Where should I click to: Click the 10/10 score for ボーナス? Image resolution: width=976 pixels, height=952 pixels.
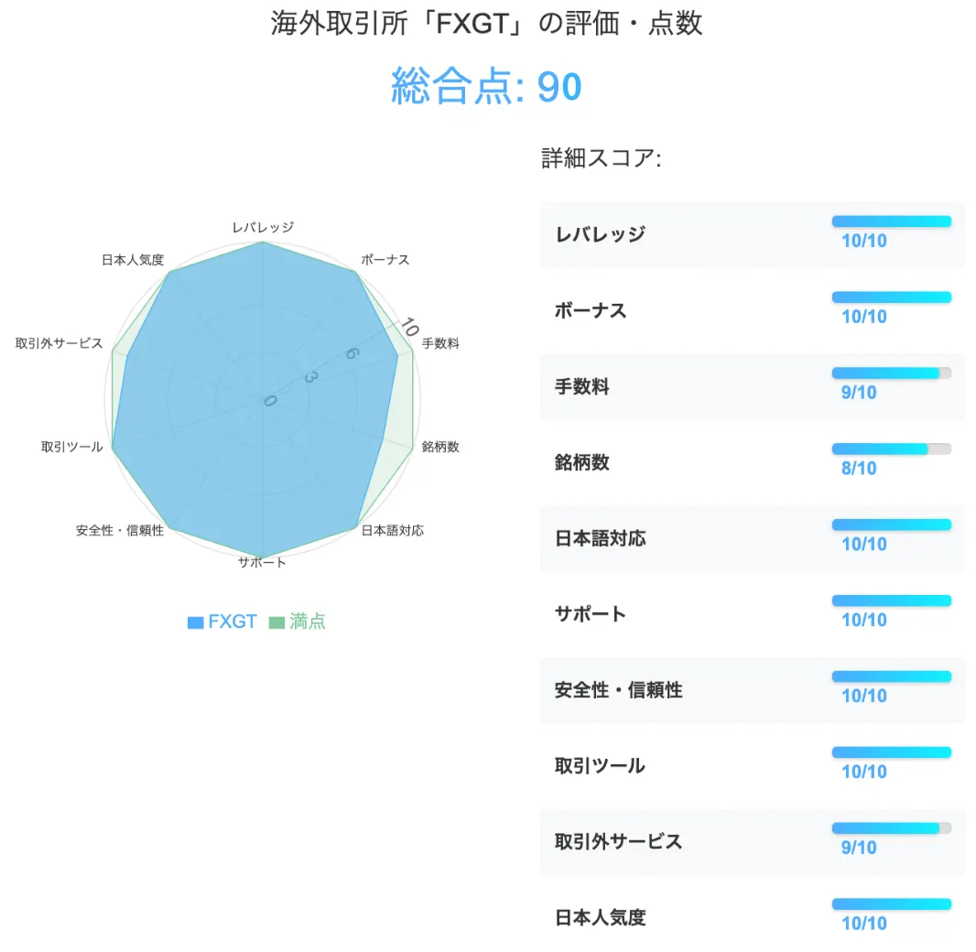point(864,318)
